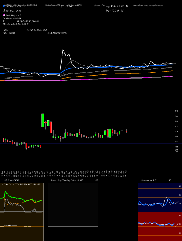Open the ADX indicator chart panel
This screenshot has height=241, width=182.
coord(22,197)
